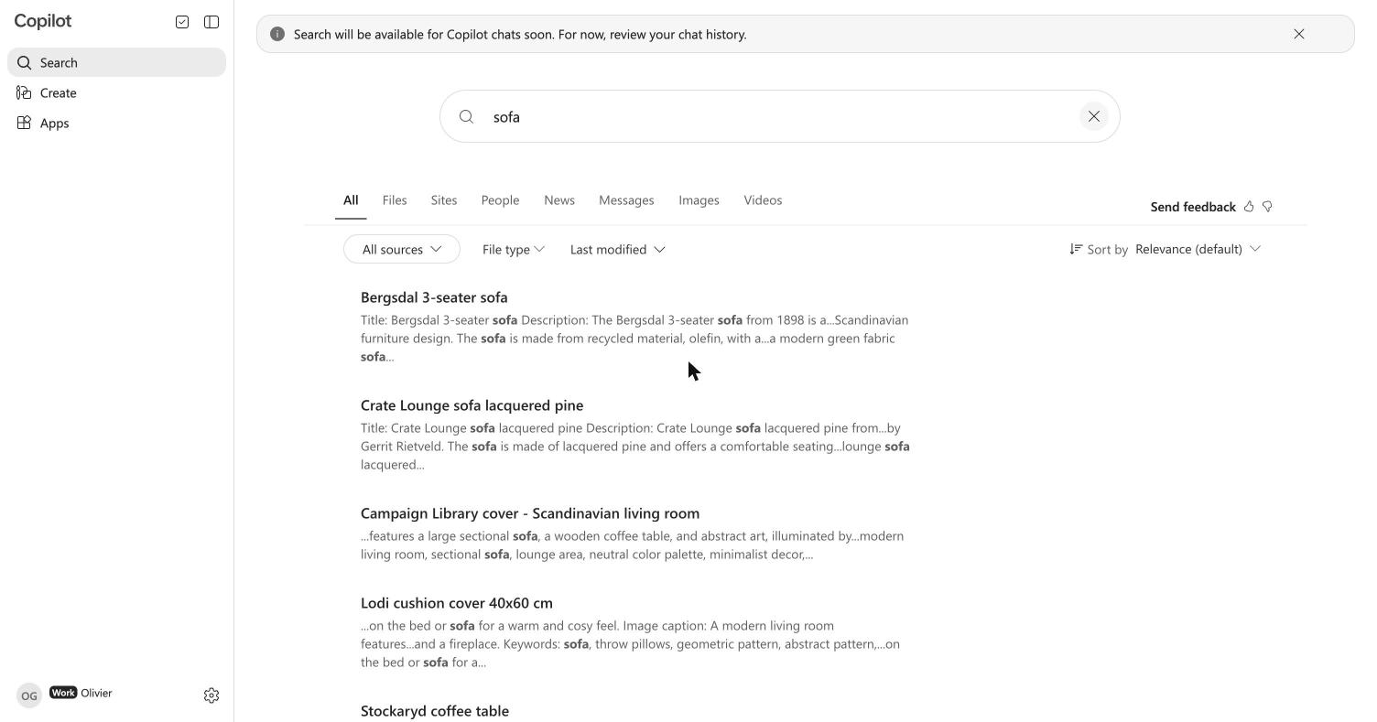The image size is (1377, 722).
Task: Open the settings gear icon
Action: click(x=211, y=695)
